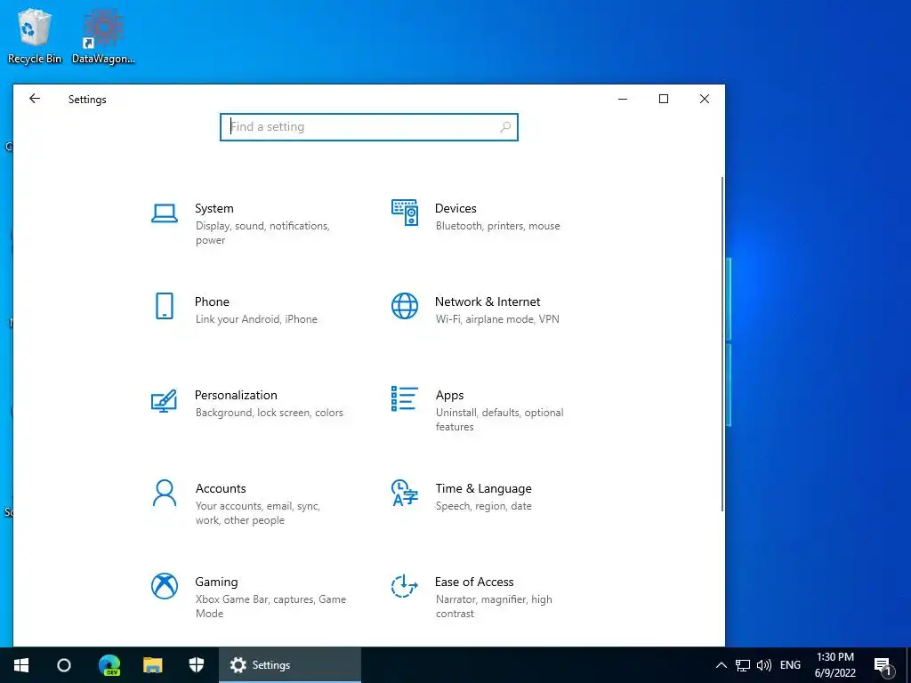Select the Gaming Xbox icon

tap(165, 586)
